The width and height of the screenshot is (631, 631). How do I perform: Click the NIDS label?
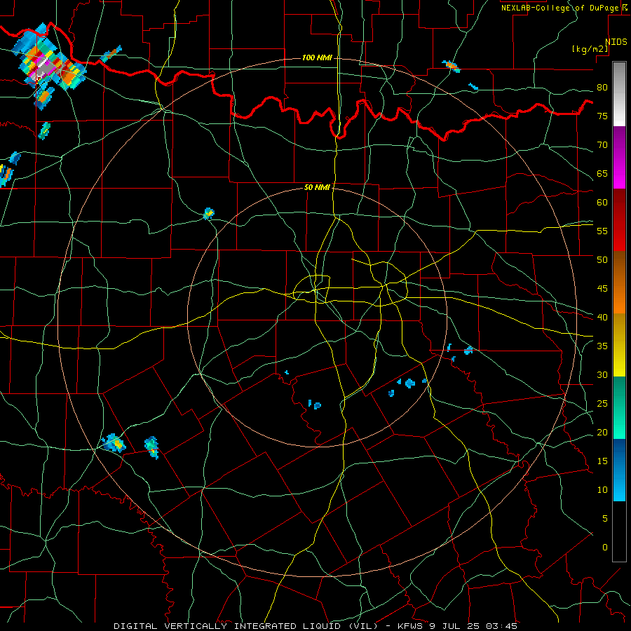pyautogui.click(x=616, y=42)
